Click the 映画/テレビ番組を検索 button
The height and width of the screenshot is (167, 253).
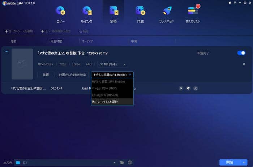(73, 75)
